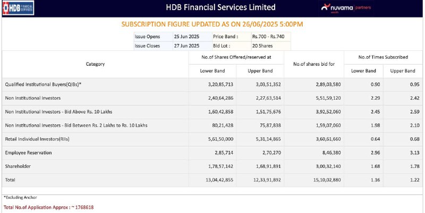Click the HDB Financial Services logo
Viewport: 425px width, 213px height.
point(18,7)
